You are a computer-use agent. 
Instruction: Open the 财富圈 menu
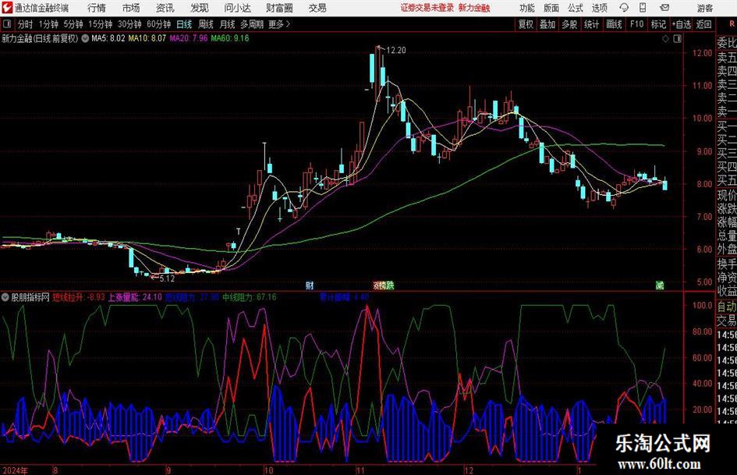tap(279, 8)
